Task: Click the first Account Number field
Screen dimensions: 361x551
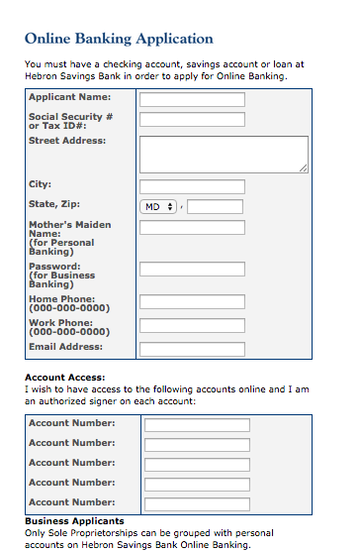Action: point(197,425)
